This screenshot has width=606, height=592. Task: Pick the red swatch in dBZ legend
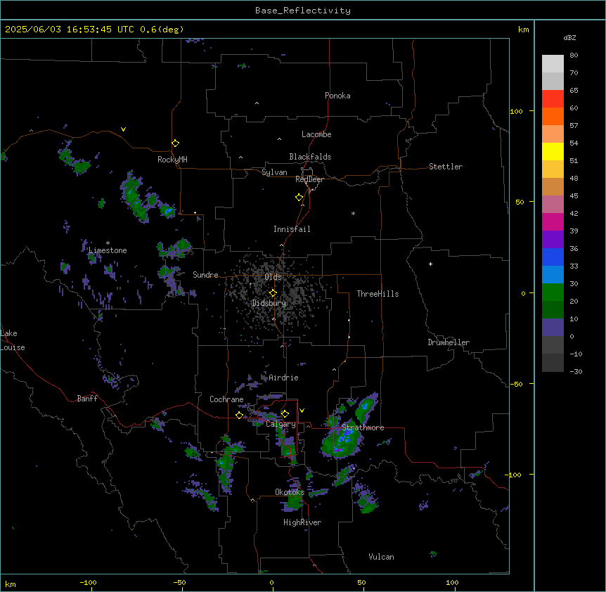click(553, 98)
